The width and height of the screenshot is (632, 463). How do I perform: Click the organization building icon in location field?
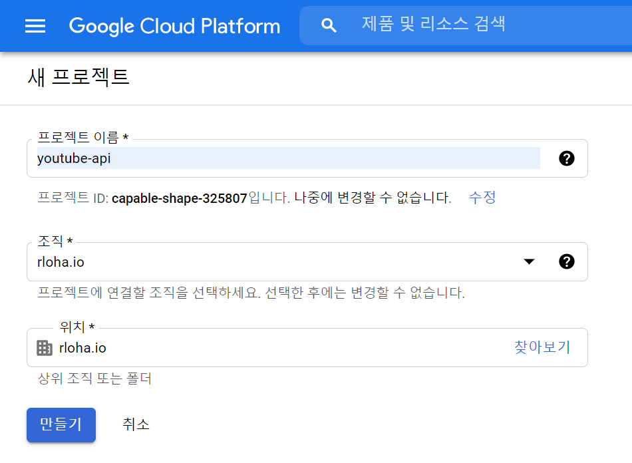[x=45, y=348]
